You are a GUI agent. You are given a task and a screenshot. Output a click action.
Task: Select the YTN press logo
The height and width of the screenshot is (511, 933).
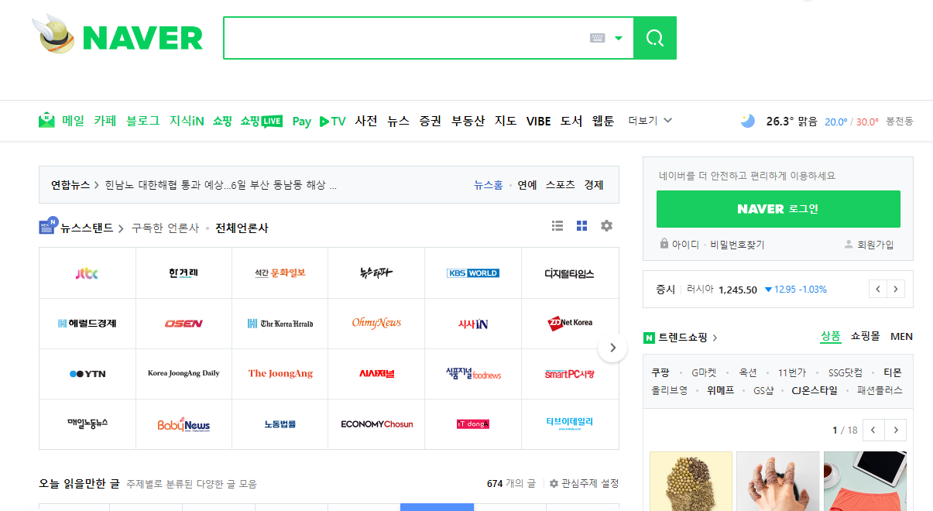click(87, 374)
